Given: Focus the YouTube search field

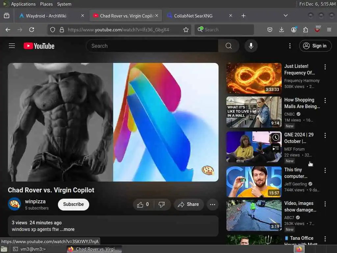Looking at the screenshot, I should 152,46.
